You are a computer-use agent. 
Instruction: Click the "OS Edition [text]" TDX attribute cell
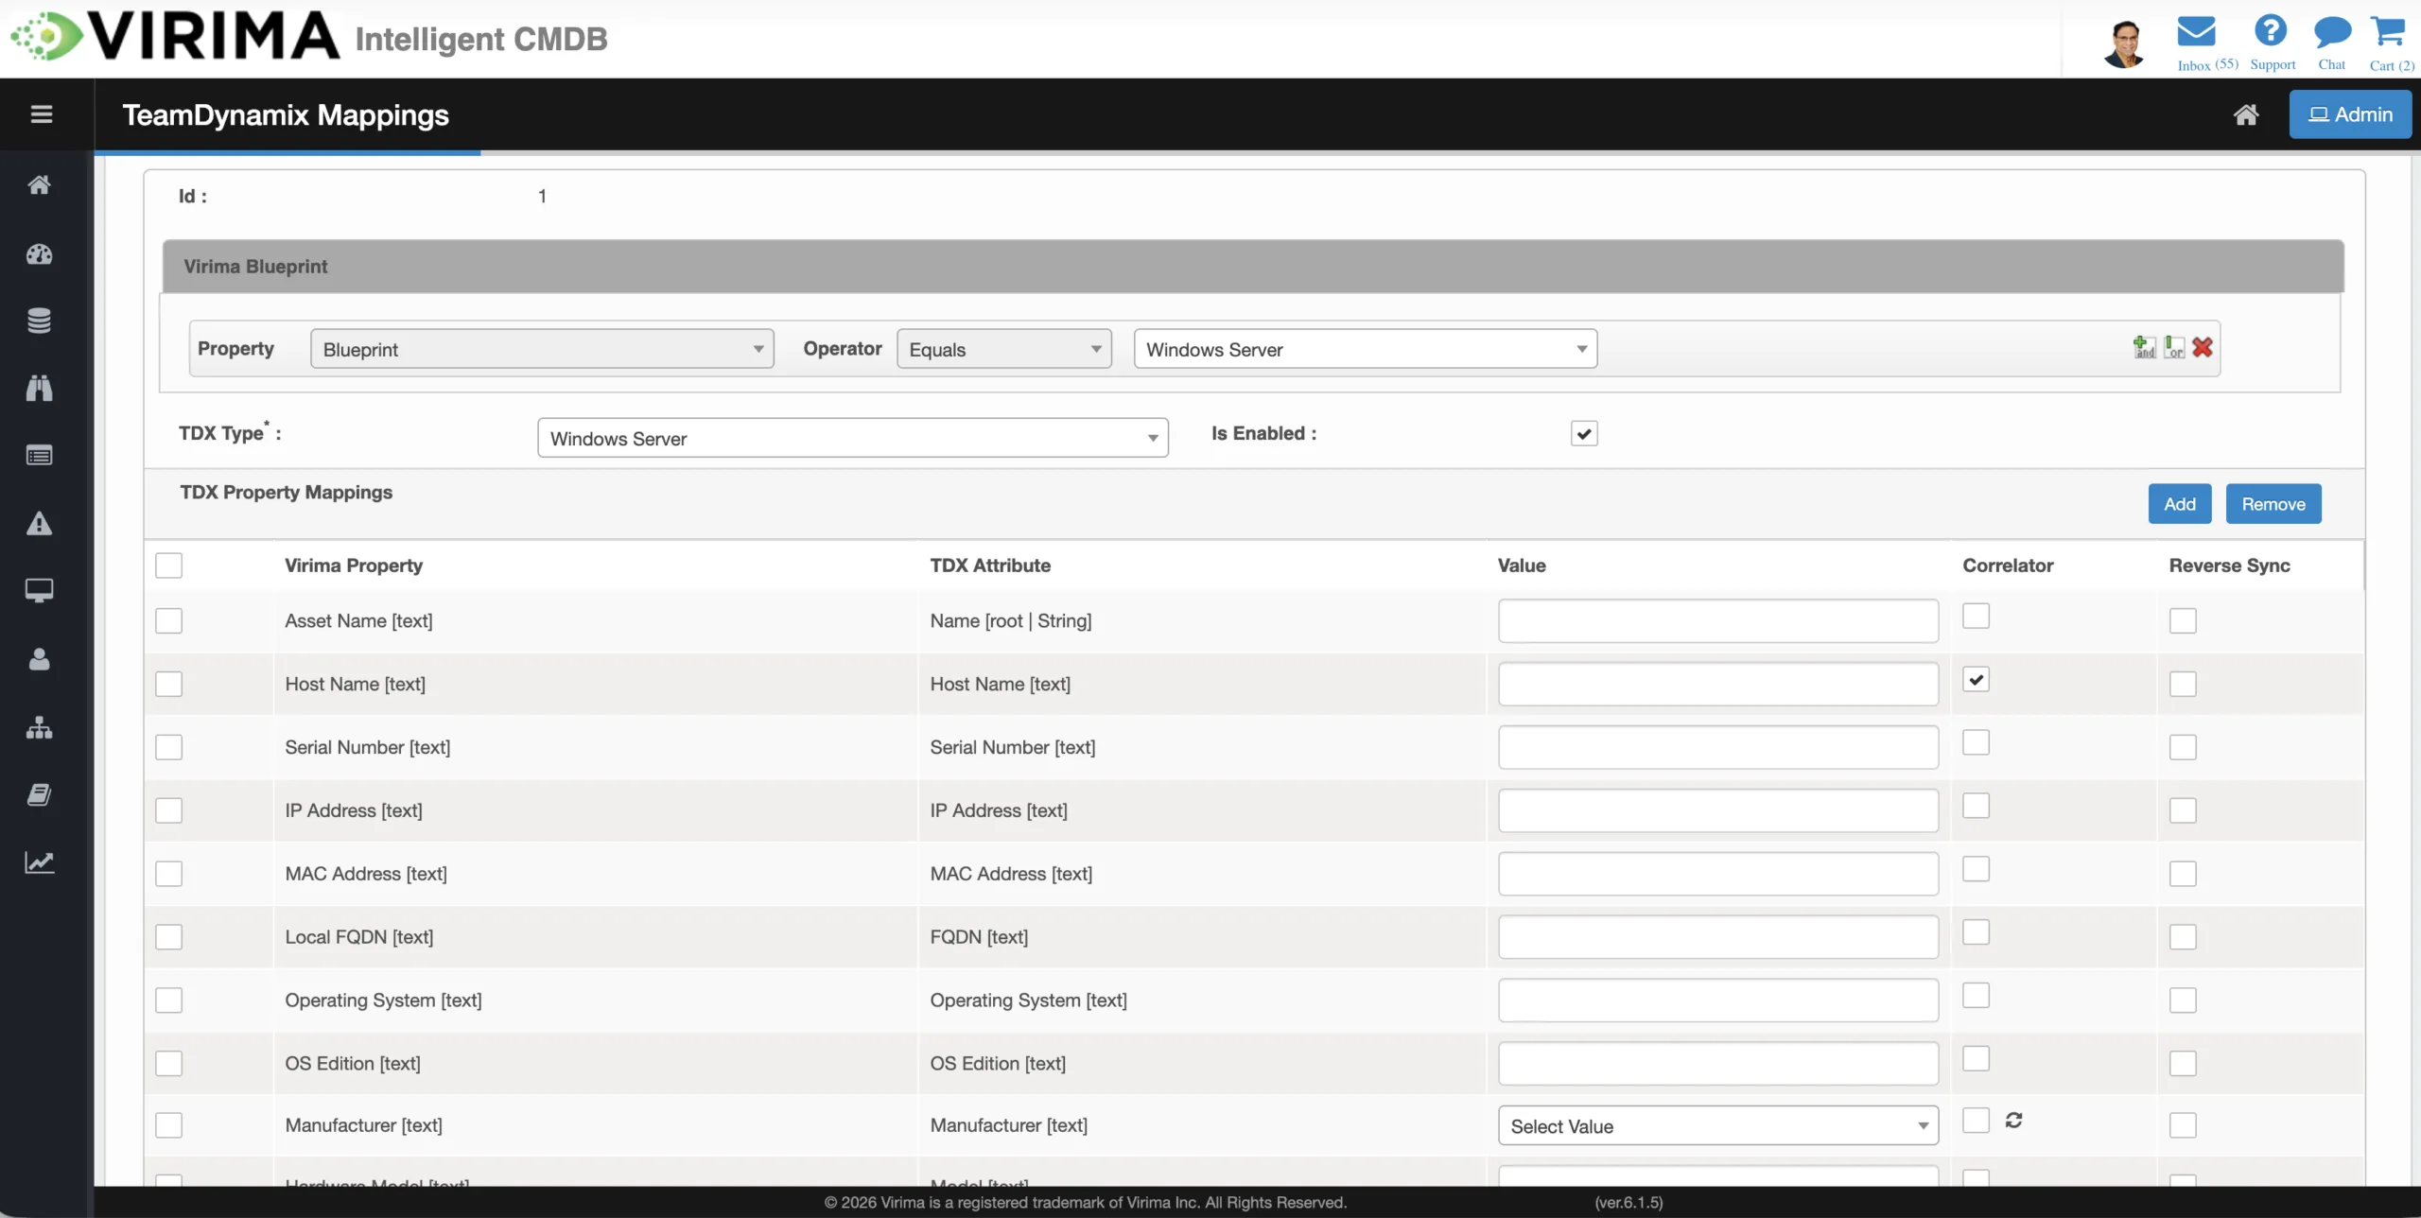point(998,1064)
